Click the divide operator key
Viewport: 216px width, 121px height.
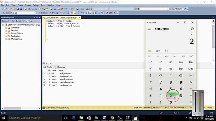(x=191, y=75)
